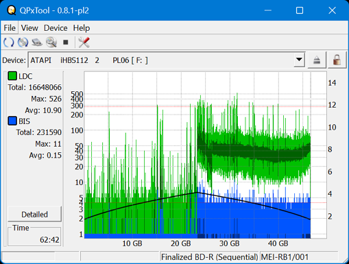Screen dimensions: 349x264
Task: Click Finalized BD-R (Sequential) status text
Action: click(x=209, y=257)
